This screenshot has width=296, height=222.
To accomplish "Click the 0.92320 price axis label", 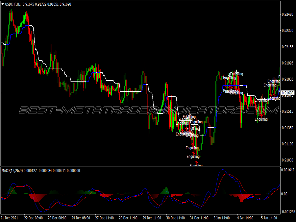I will coord(288,31).
